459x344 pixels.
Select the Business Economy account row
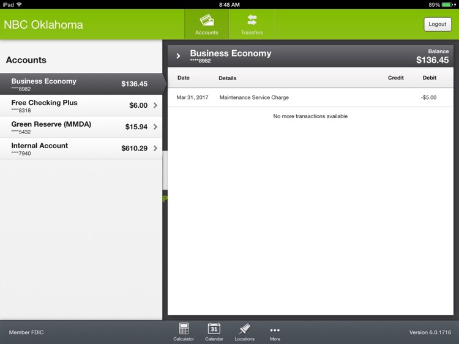(81, 84)
